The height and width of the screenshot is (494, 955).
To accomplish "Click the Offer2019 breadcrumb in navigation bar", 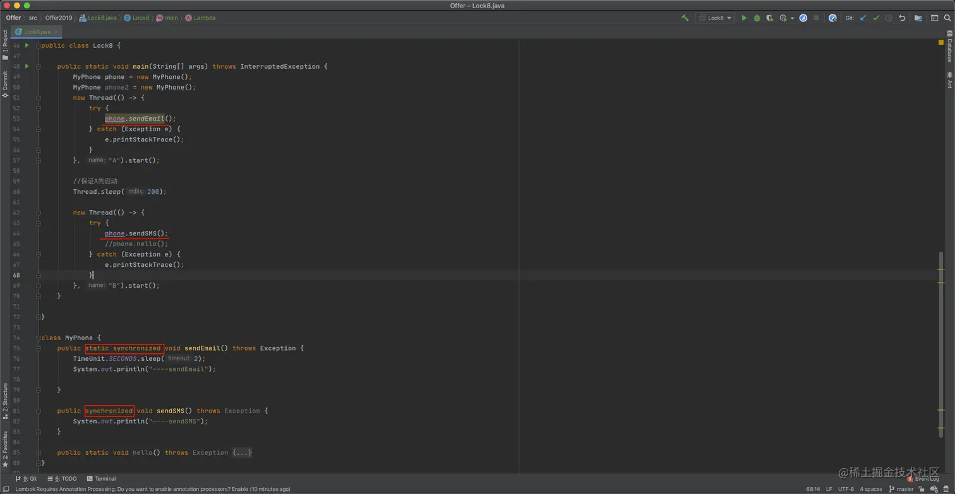I will tap(59, 18).
